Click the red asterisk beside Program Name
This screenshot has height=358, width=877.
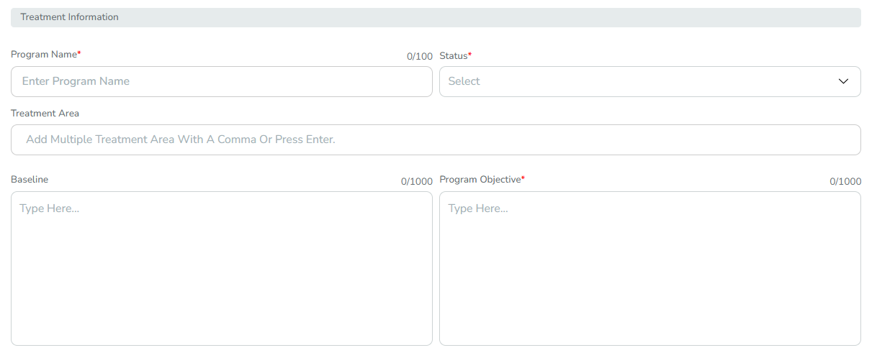click(79, 54)
